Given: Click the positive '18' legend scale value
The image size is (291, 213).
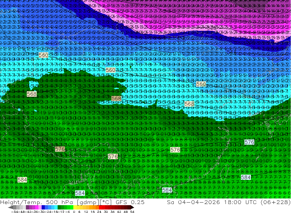Looking at the screenshot, I should point(93,212).
